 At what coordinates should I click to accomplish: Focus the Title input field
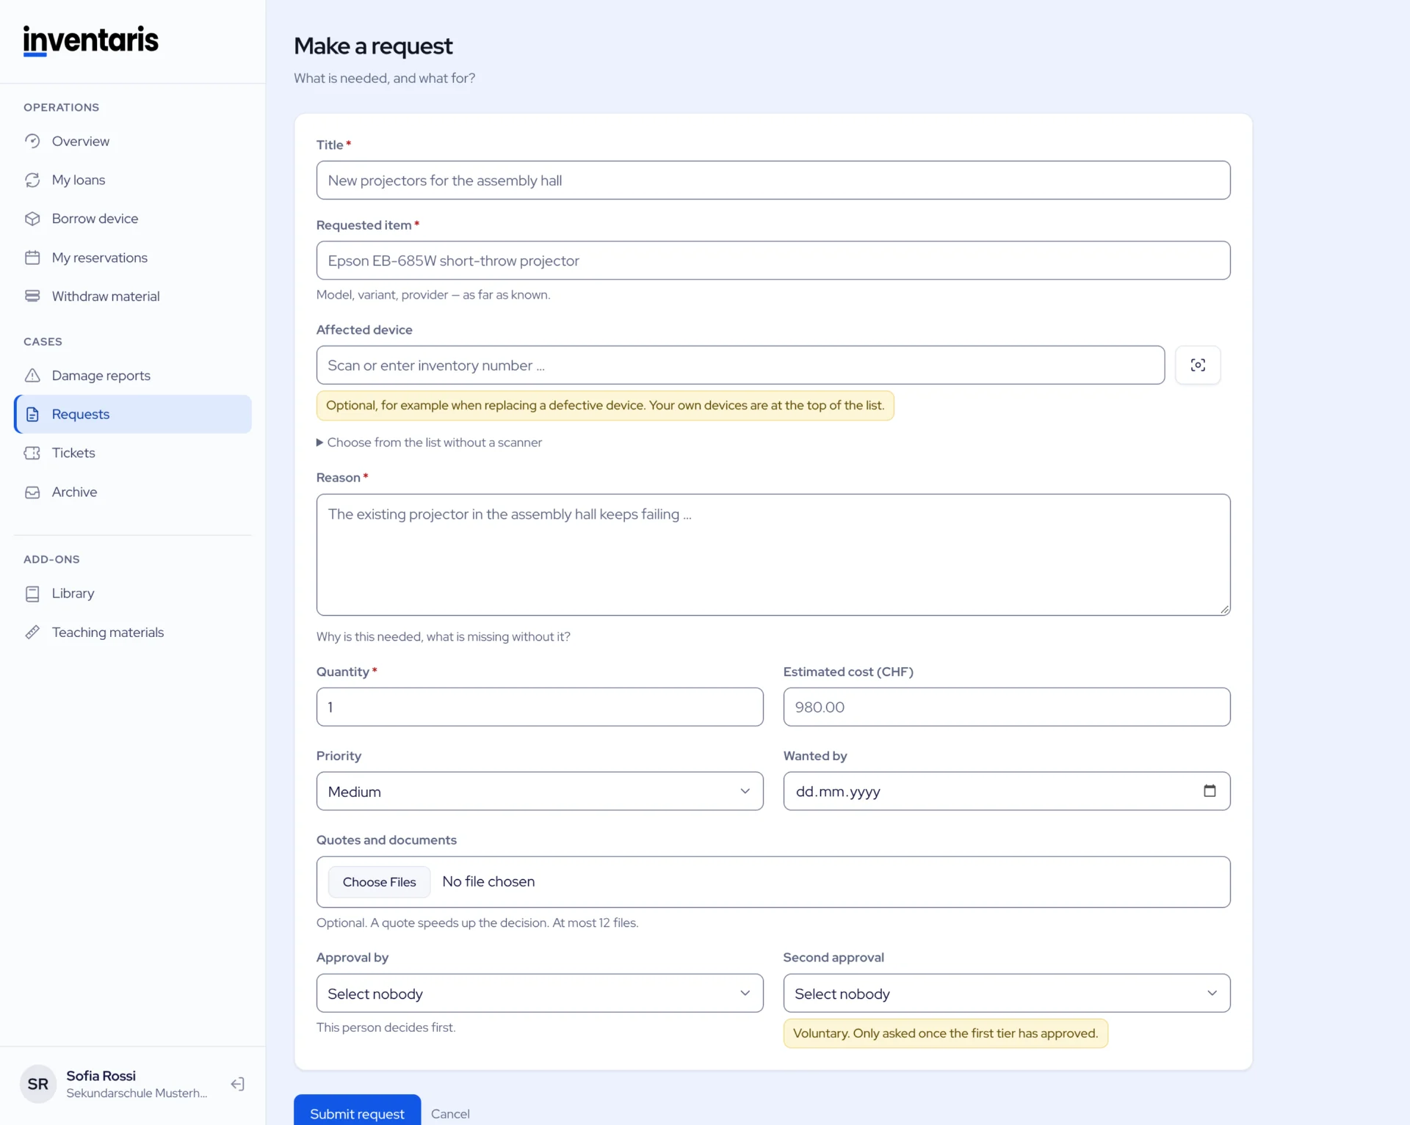click(773, 180)
